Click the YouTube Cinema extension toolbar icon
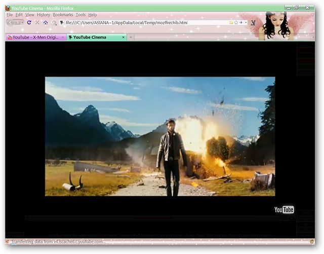 click(x=253, y=23)
